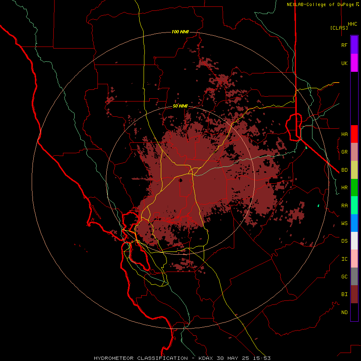Select the GR pink legend swatch

354,152
